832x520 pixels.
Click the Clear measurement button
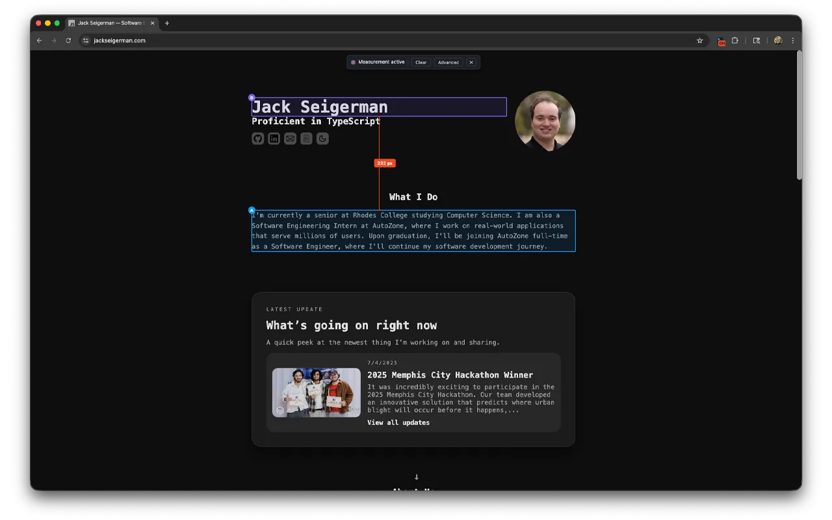point(421,62)
